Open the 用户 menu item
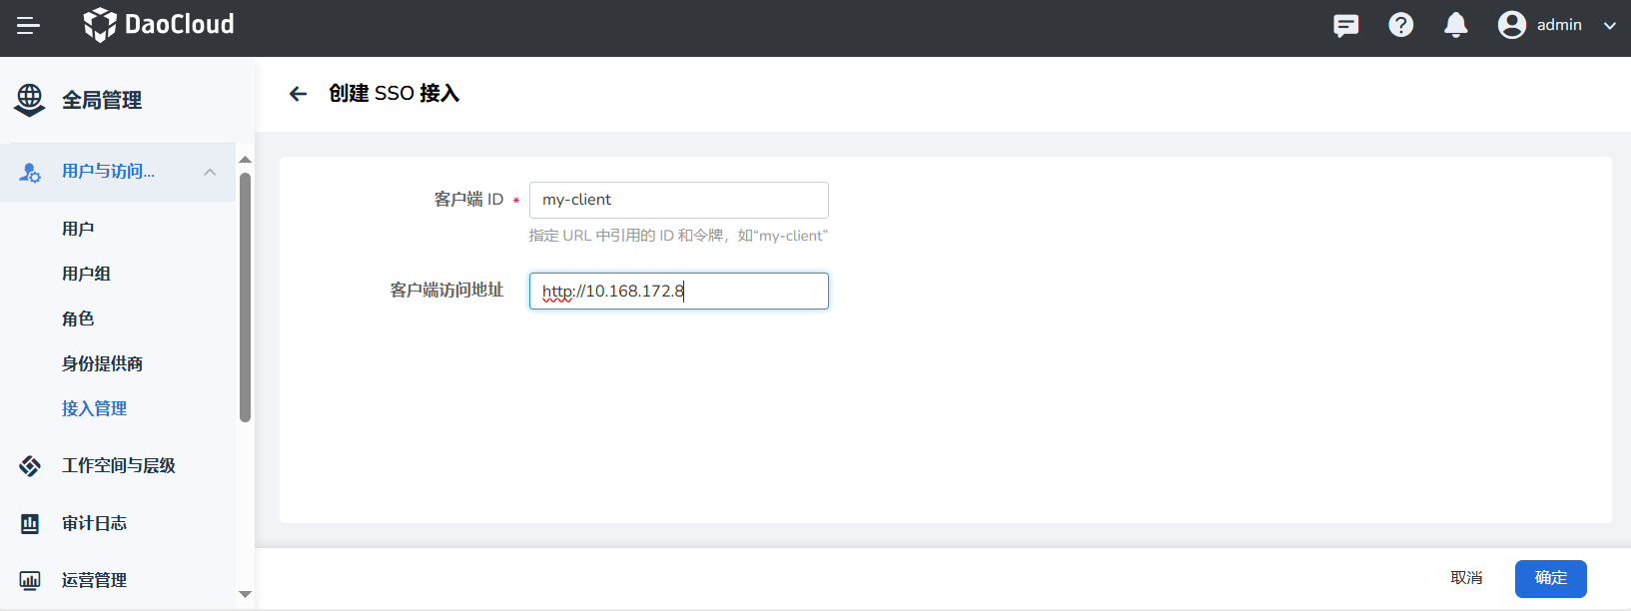Image resolution: width=1631 pixels, height=611 pixels. (78, 229)
